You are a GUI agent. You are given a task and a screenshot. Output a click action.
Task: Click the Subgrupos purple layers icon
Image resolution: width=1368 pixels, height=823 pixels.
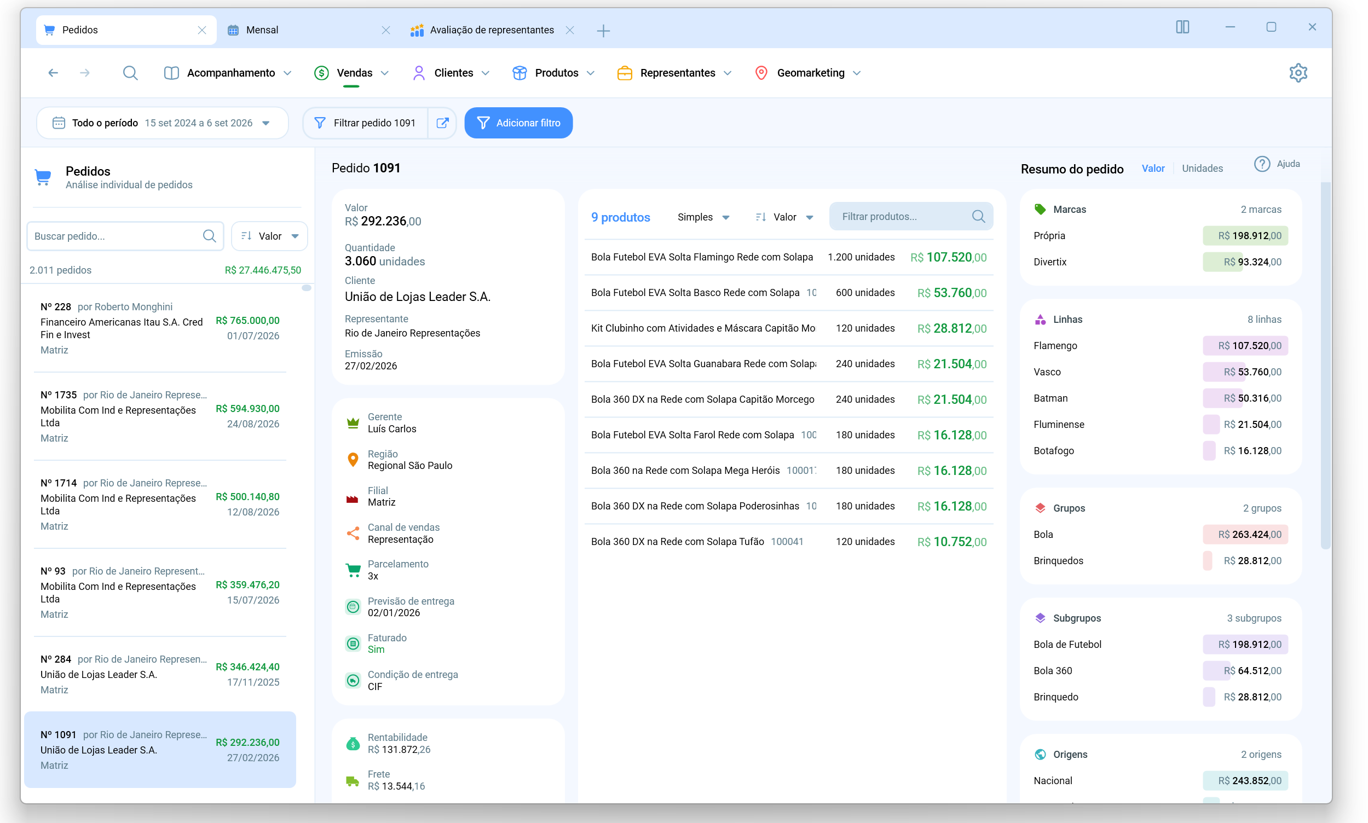point(1040,618)
